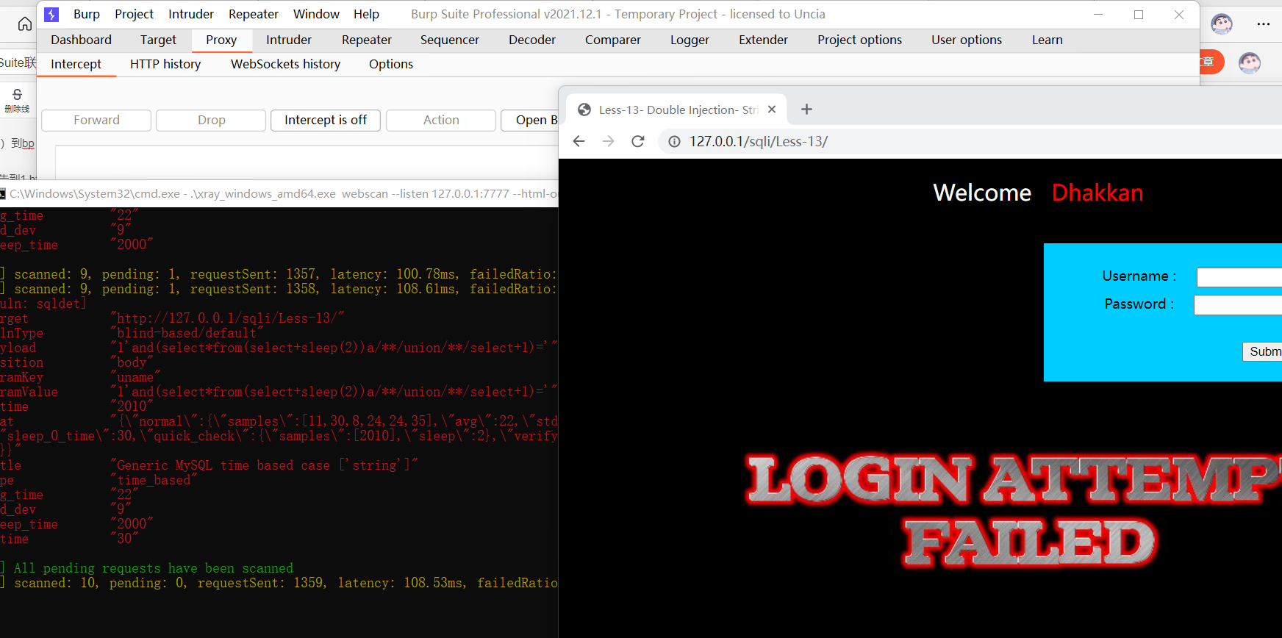The height and width of the screenshot is (638, 1282).
Task: Open the proxy Options sub-tab
Action: click(391, 64)
